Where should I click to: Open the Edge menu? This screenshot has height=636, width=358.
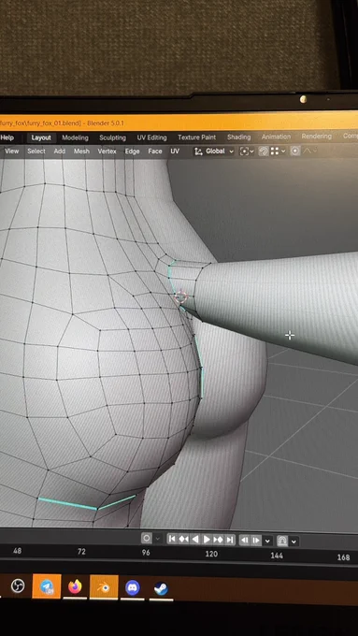132,151
